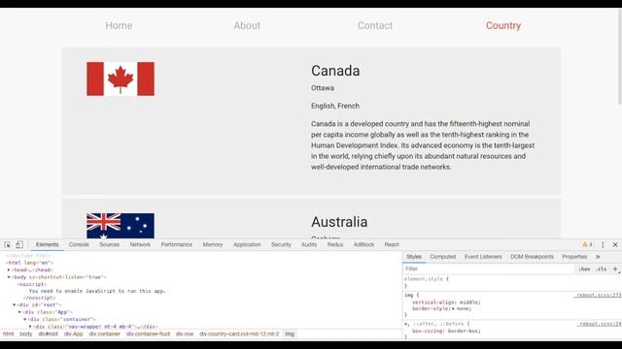
Task: Select the noscript opening tag line
Action: 32,284
